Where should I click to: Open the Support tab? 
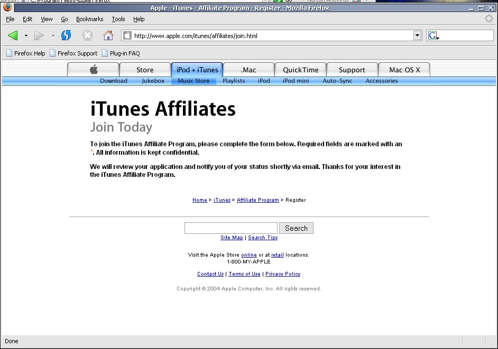(352, 70)
